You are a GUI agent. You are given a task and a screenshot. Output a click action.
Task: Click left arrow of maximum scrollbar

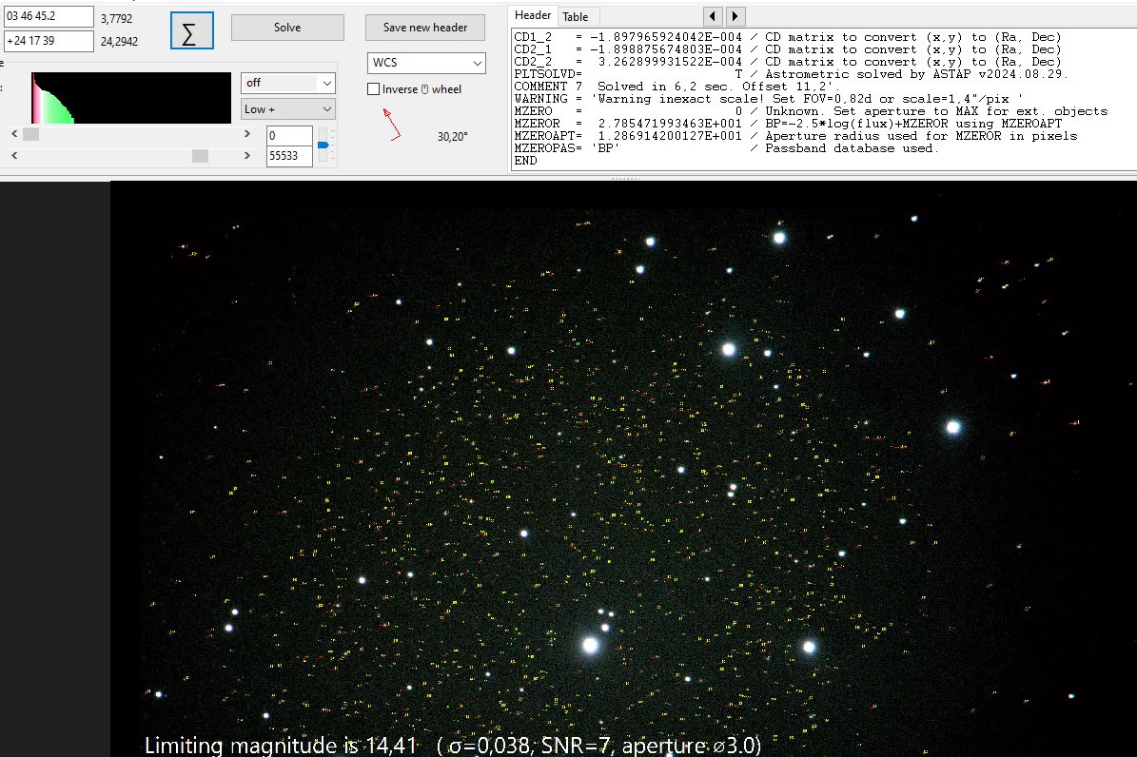[14, 155]
